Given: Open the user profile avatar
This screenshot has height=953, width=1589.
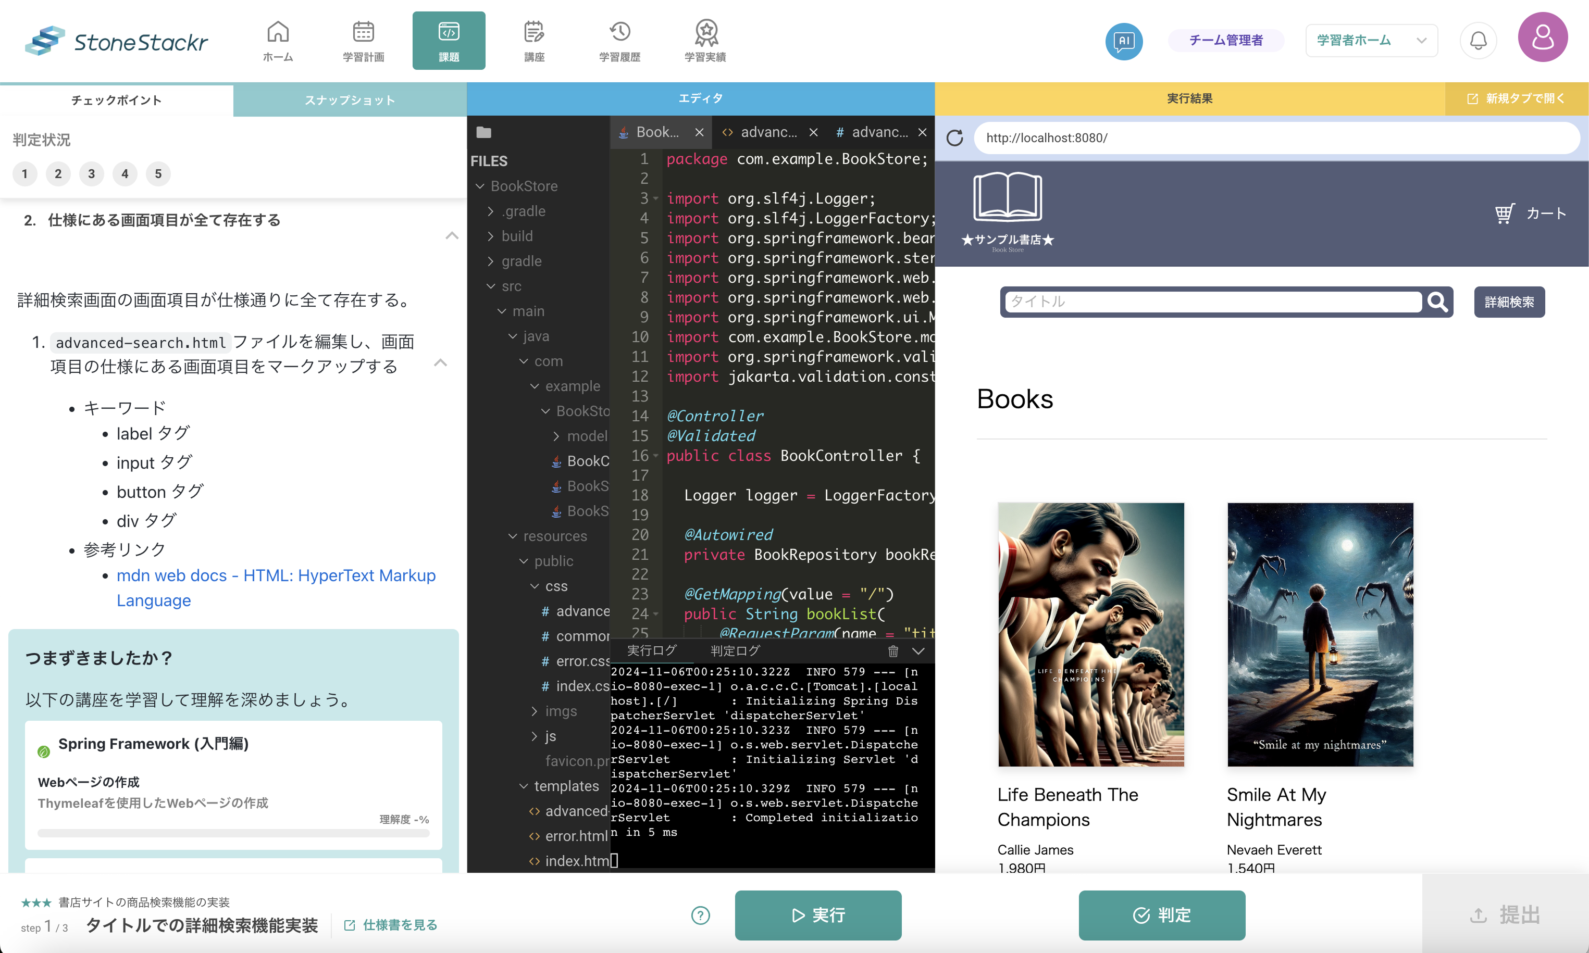Looking at the screenshot, I should (1542, 37).
